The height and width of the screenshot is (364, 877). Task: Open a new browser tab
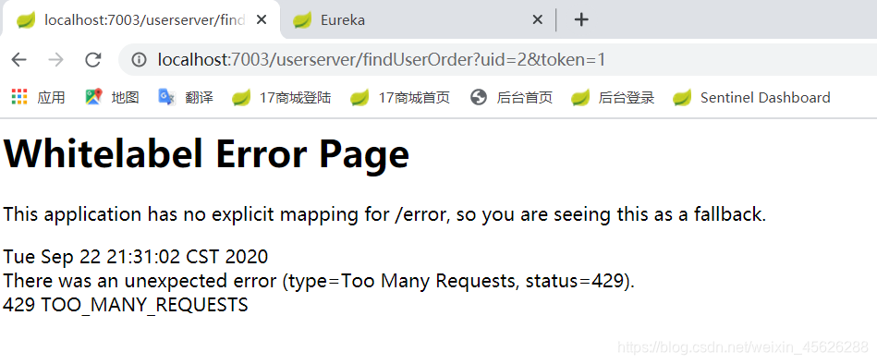coord(581,20)
